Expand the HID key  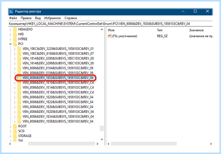point(10,34)
